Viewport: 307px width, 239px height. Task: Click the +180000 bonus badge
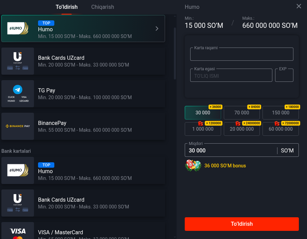pyautogui.click(x=292, y=107)
